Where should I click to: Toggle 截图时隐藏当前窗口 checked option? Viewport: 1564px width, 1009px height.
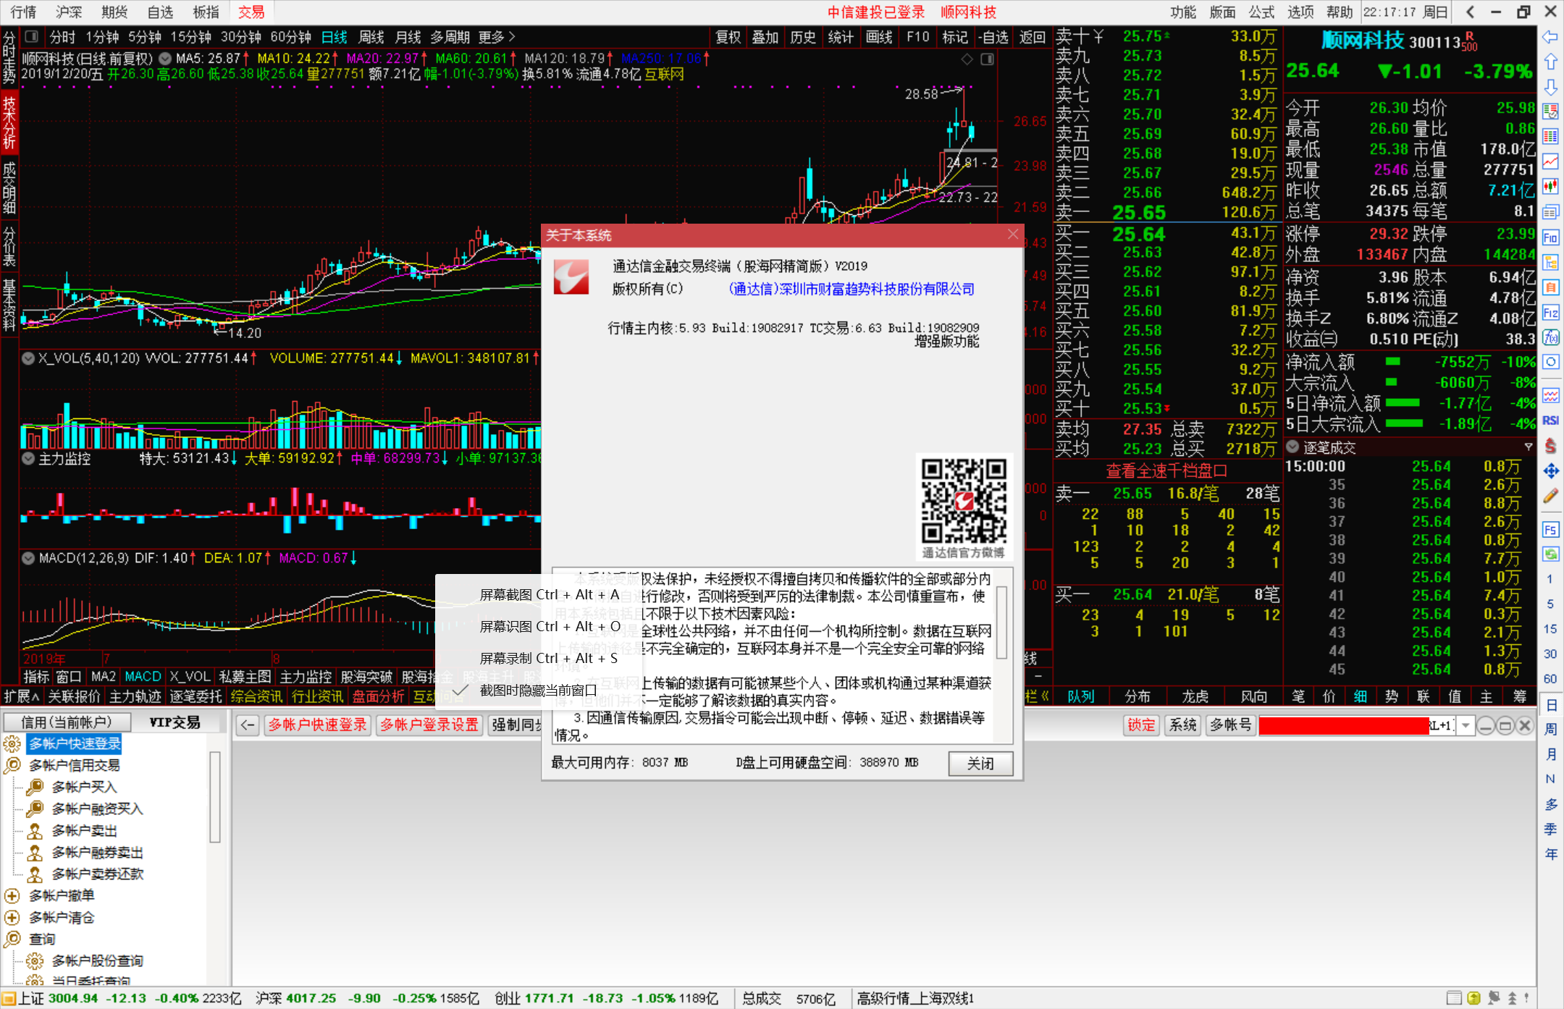[538, 691]
